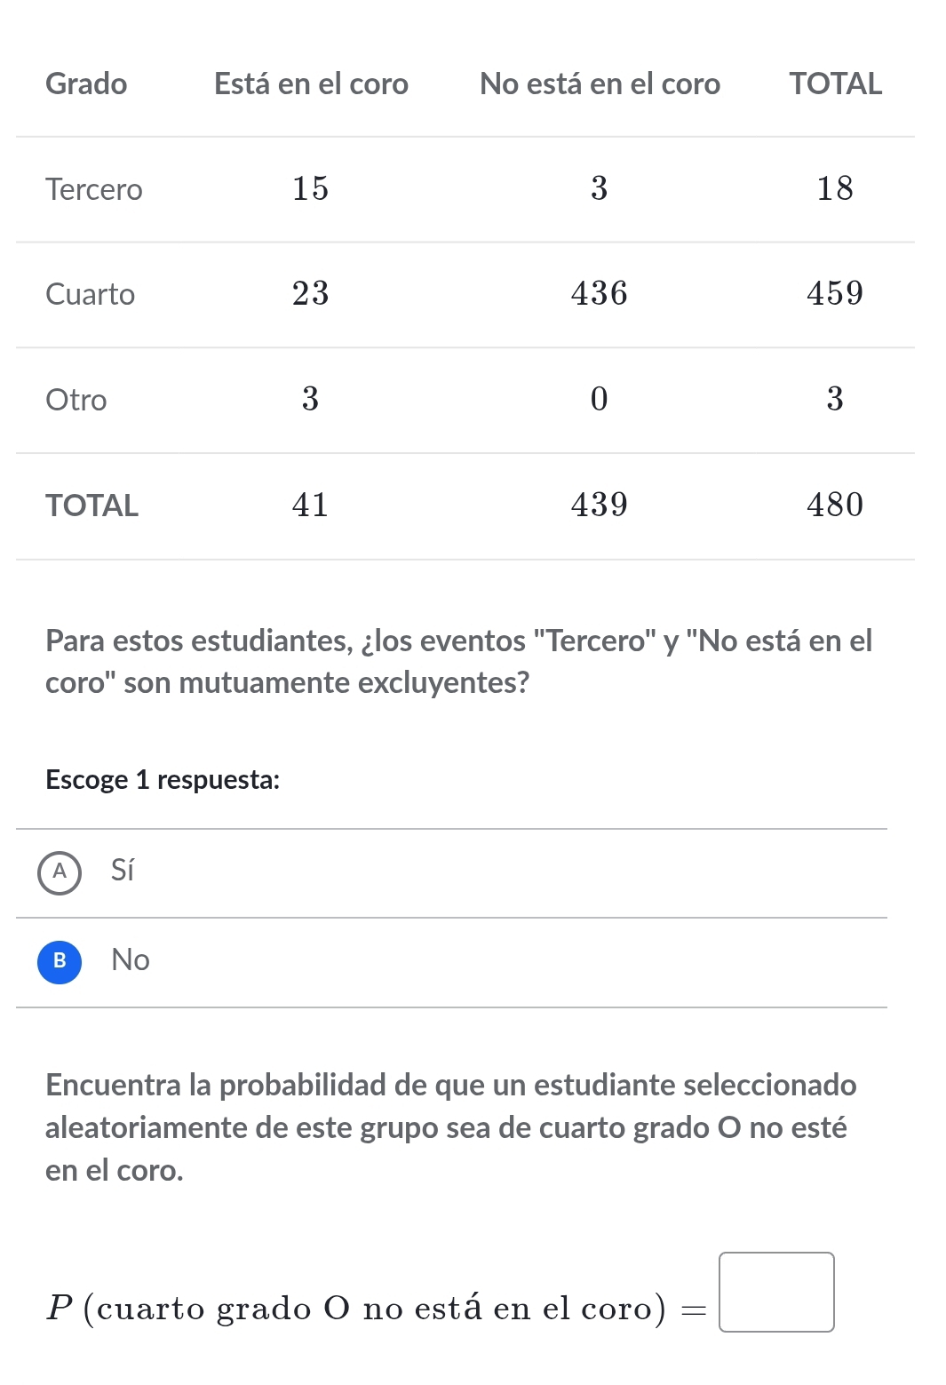Click the value 459 in the Cuarto row
The image size is (946, 1385).
834,293
